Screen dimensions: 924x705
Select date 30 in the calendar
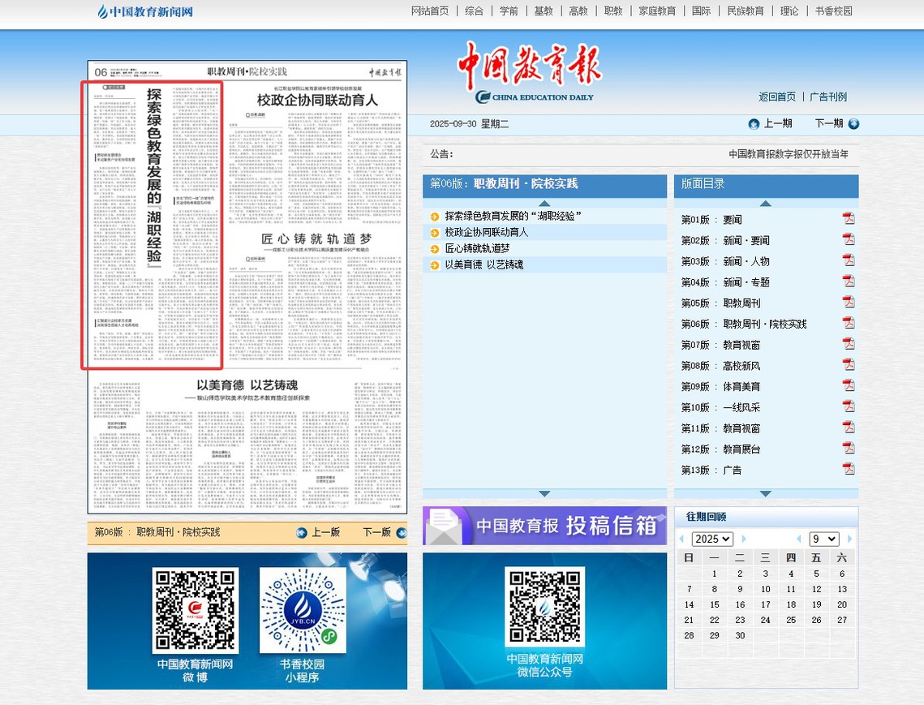point(739,635)
